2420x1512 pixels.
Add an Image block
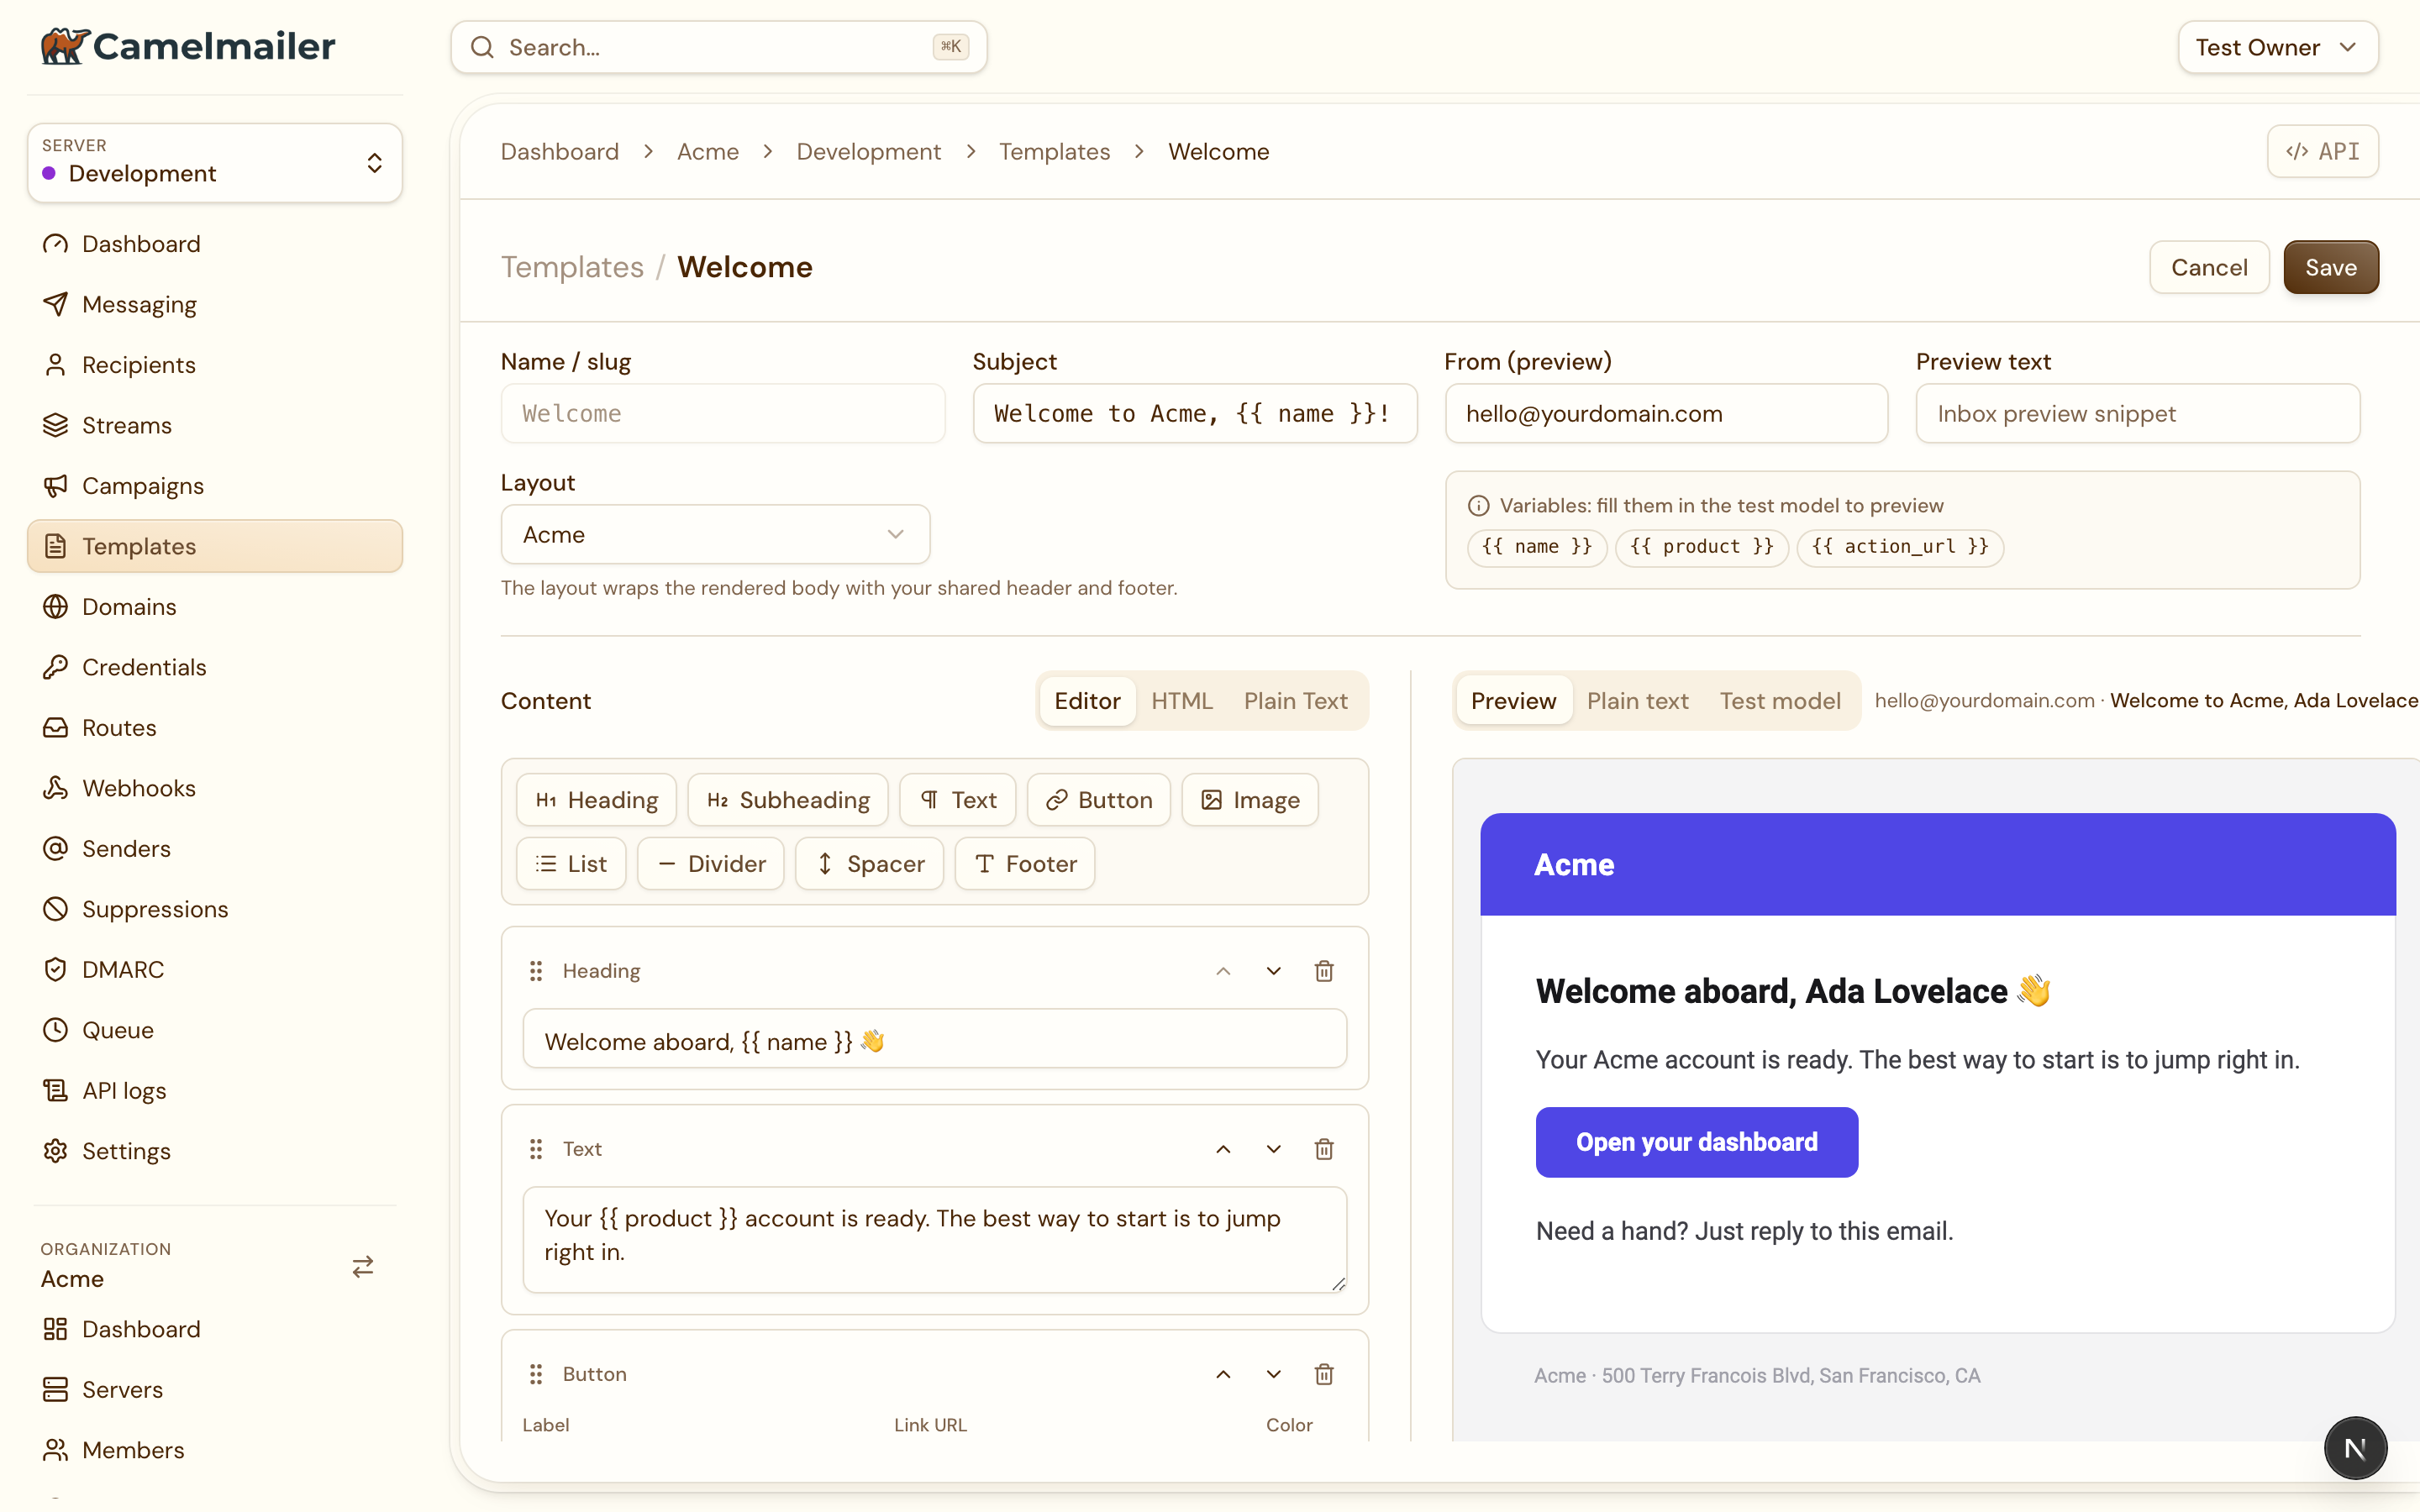click(1250, 800)
